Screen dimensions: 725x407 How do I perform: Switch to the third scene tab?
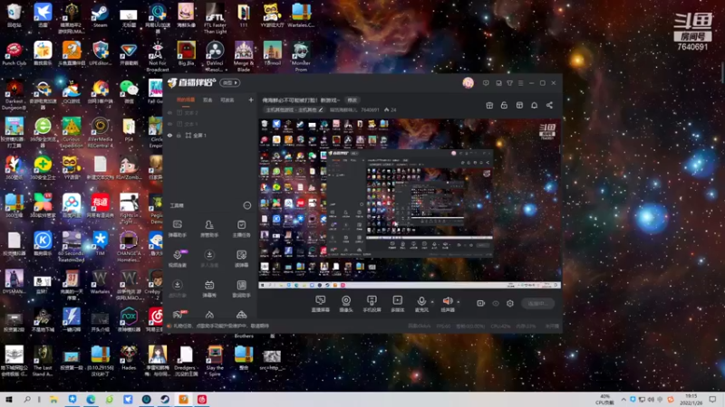[227, 99]
